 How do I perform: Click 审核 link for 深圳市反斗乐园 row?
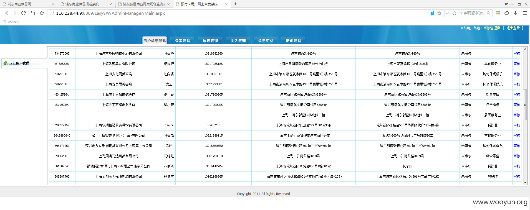point(517,146)
